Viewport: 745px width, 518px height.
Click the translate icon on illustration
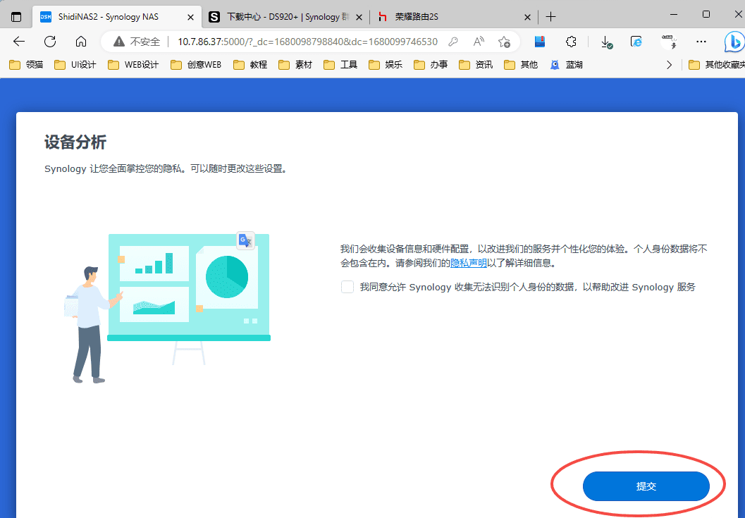pos(245,241)
